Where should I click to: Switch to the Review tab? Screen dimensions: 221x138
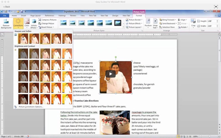[73, 16]
